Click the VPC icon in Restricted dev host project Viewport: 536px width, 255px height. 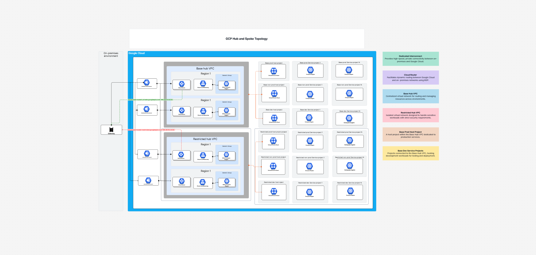[x=274, y=191]
